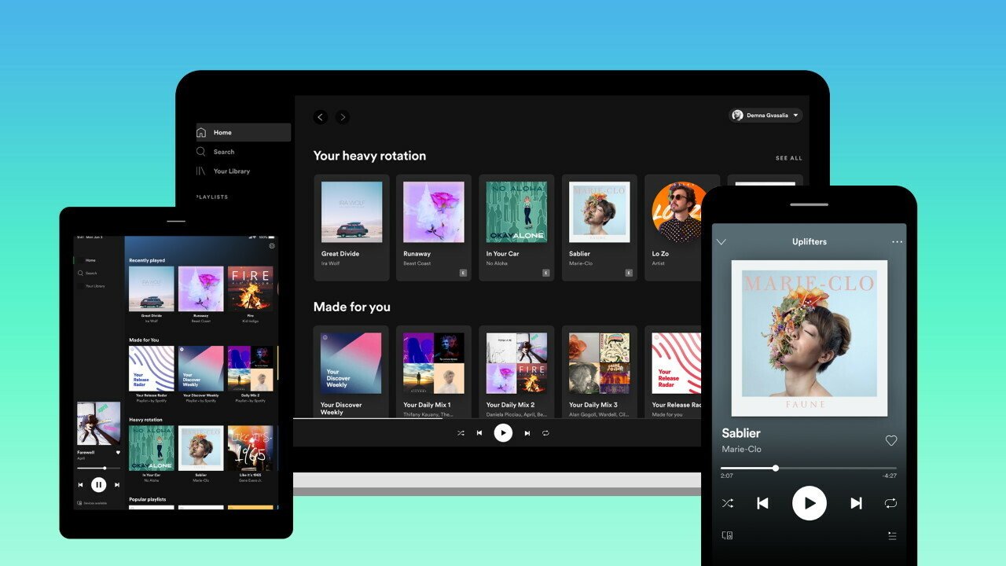Open the settings gear on the tablet
The width and height of the screenshot is (1006, 566).
(x=272, y=246)
